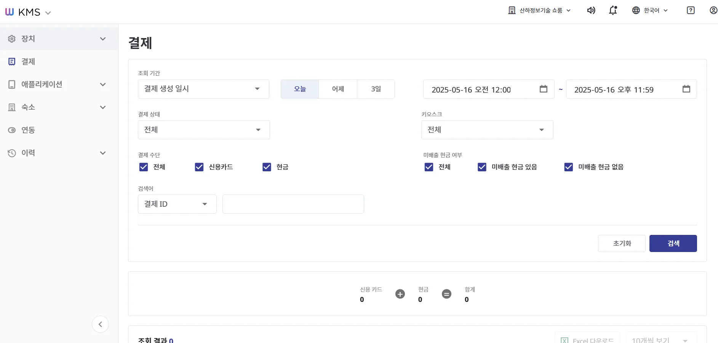Uncheck the 신용카드 payment method checkbox
The image size is (718, 343).
click(x=199, y=167)
